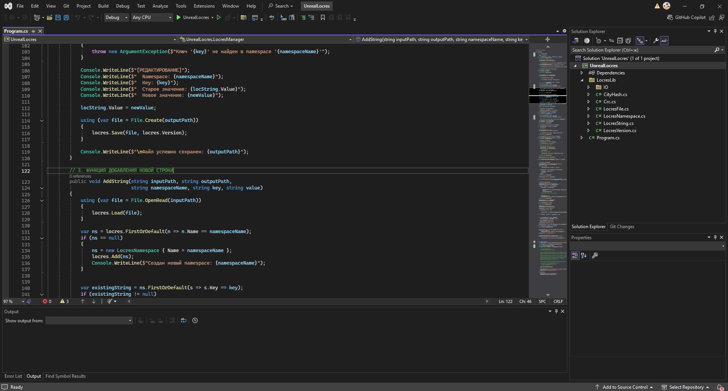Click Add to Source Control button

[624, 387]
